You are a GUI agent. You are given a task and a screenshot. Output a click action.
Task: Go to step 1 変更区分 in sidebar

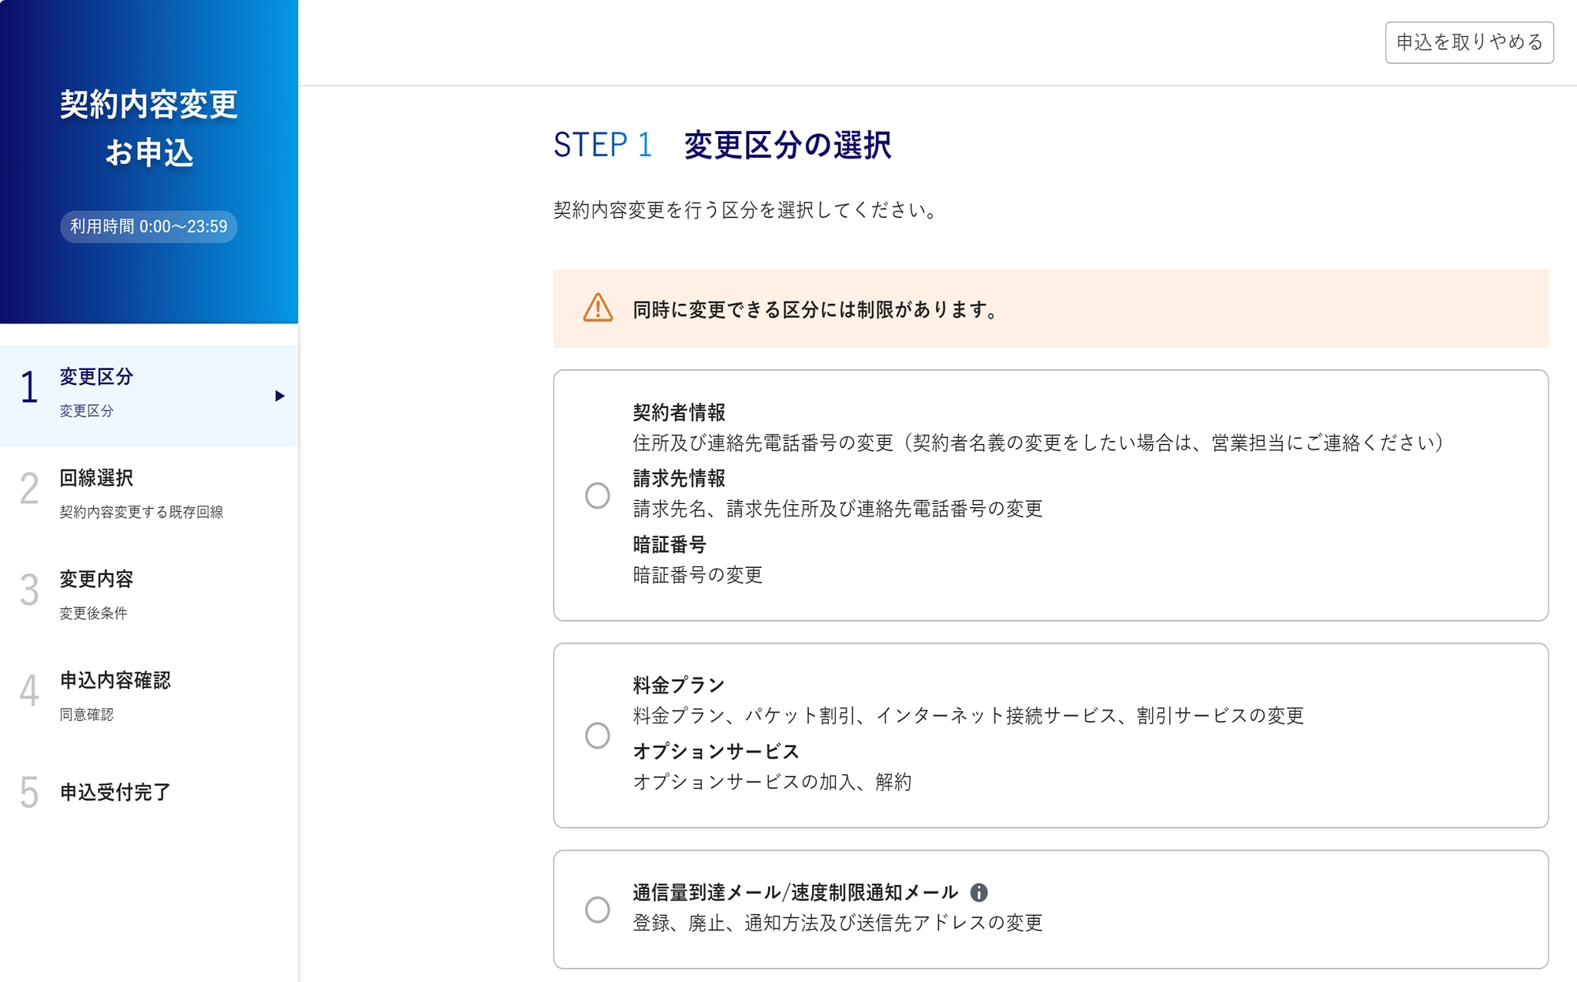tap(96, 377)
